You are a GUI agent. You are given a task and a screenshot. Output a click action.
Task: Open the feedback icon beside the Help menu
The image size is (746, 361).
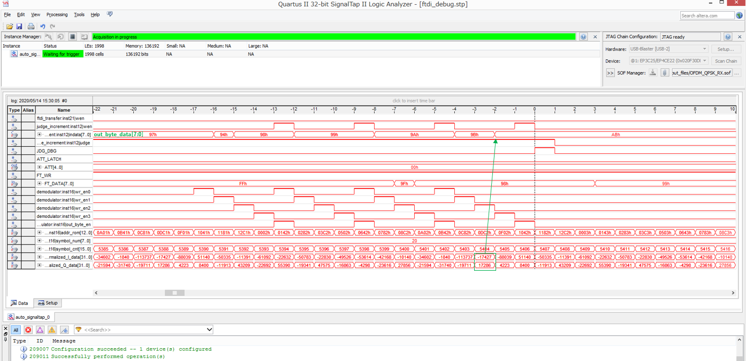tap(110, 14)
